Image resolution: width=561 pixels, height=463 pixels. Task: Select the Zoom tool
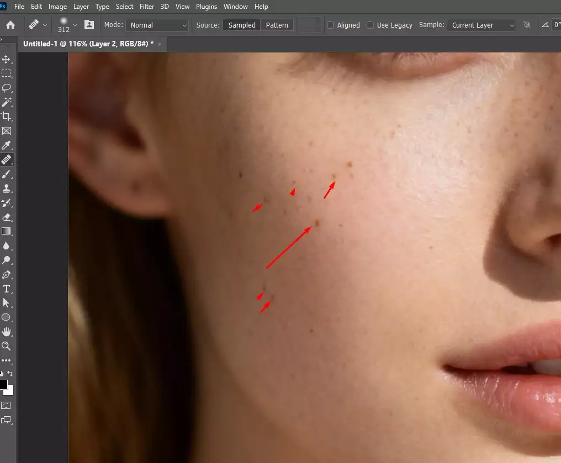tap(7, 346)
